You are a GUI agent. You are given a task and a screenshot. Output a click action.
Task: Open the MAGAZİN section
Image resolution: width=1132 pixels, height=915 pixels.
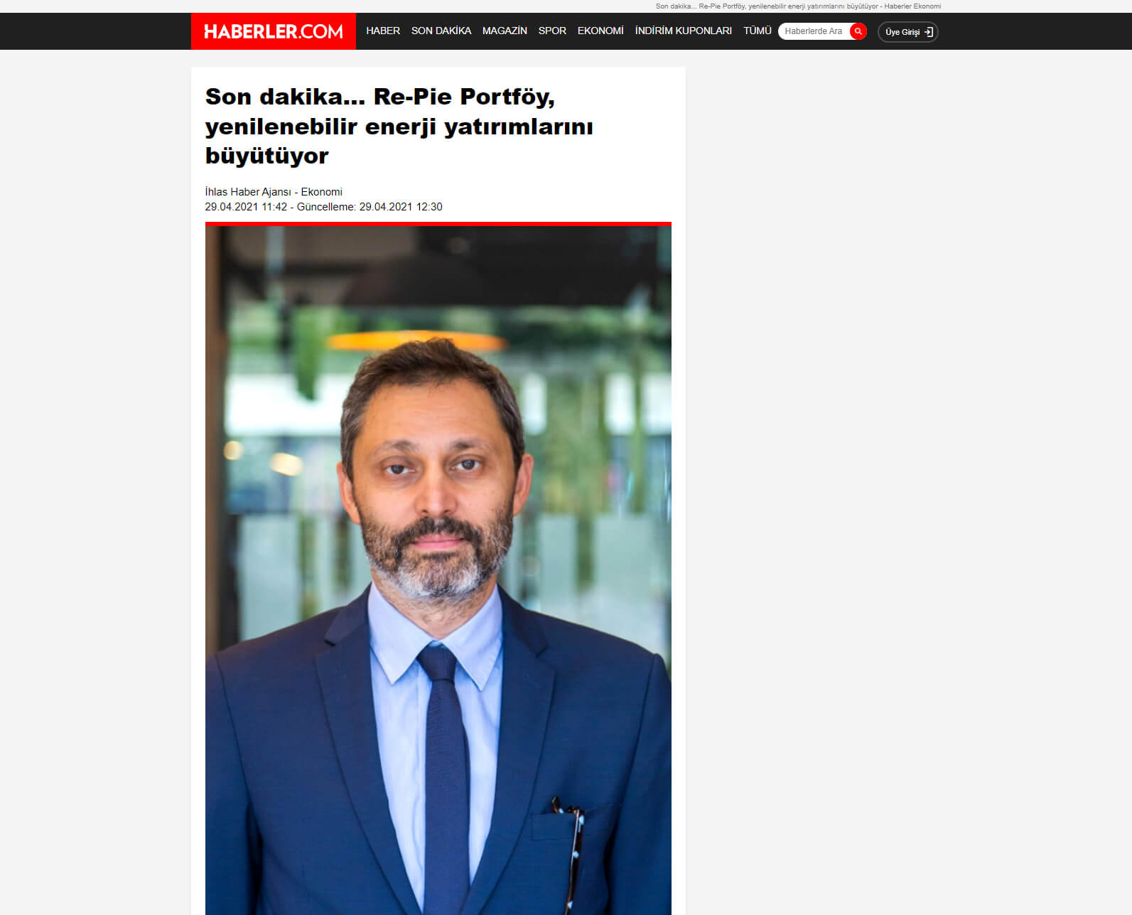[x=505, y=31]
